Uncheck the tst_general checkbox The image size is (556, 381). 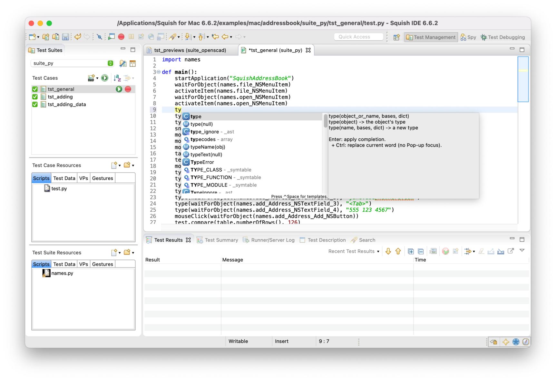35,89
